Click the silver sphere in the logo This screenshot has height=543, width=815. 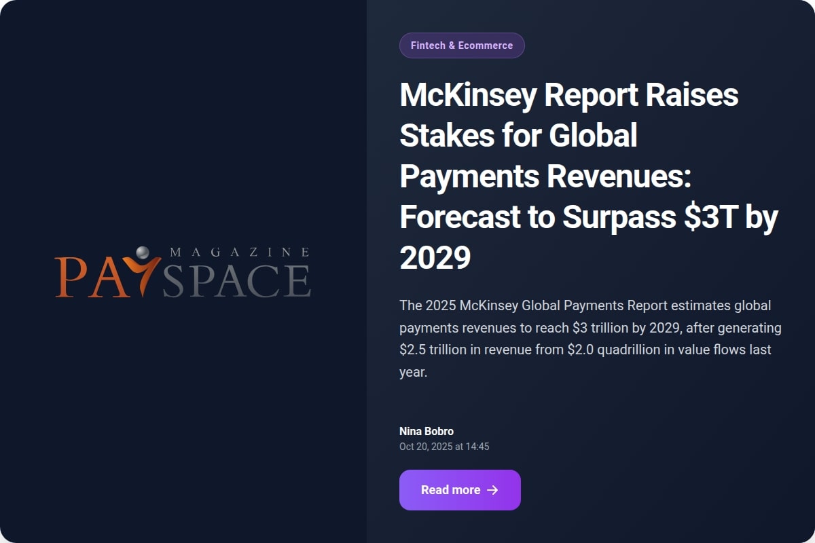[142, 252]
